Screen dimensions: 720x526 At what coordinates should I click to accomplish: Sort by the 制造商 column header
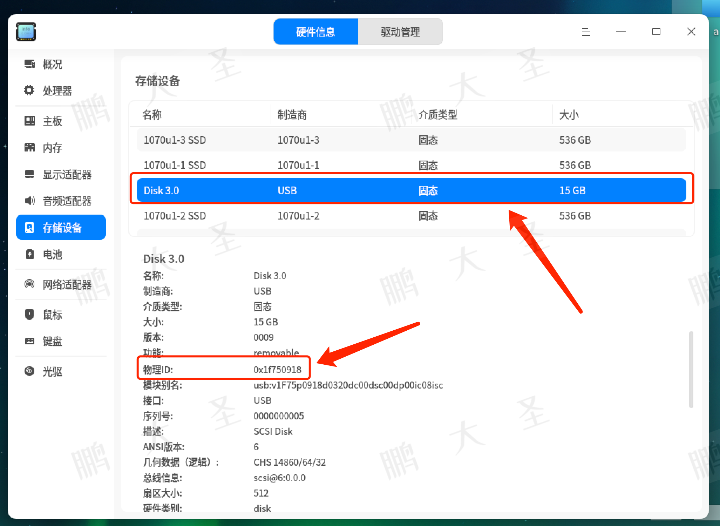[341, 114]
